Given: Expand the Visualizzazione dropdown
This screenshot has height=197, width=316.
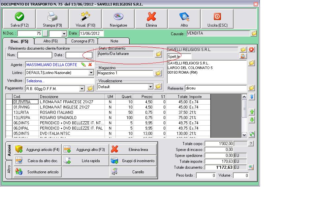Looking at the screenshot, I should pos(150,86).
